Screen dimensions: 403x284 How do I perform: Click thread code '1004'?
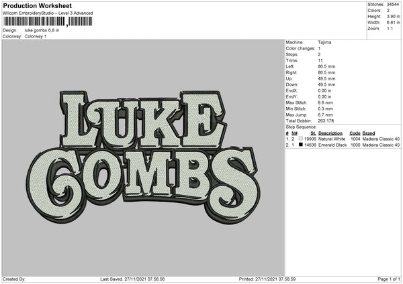tap(355, 139)
